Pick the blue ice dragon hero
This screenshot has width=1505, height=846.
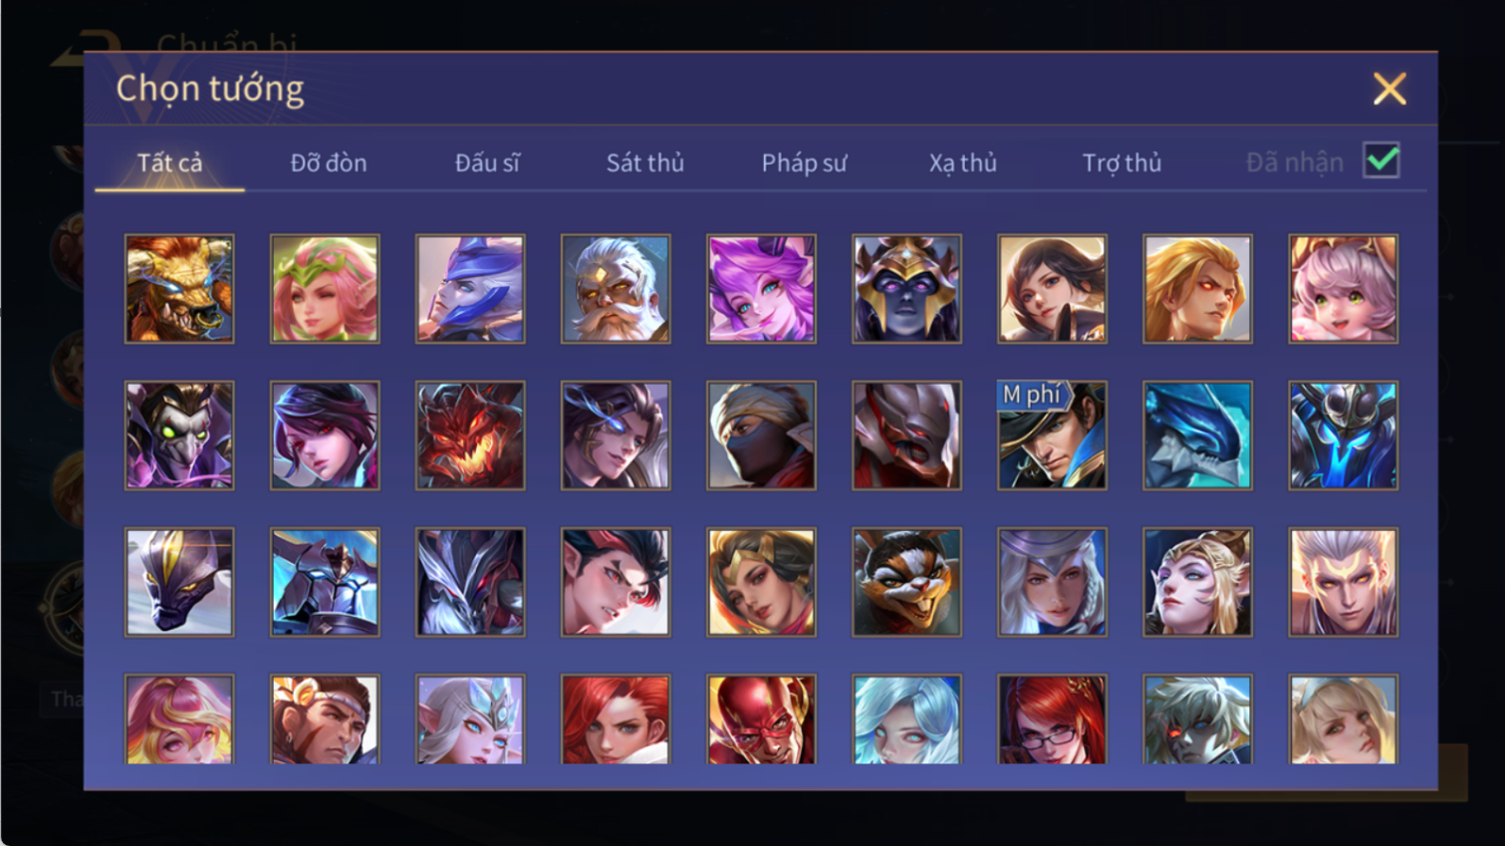1197,435
